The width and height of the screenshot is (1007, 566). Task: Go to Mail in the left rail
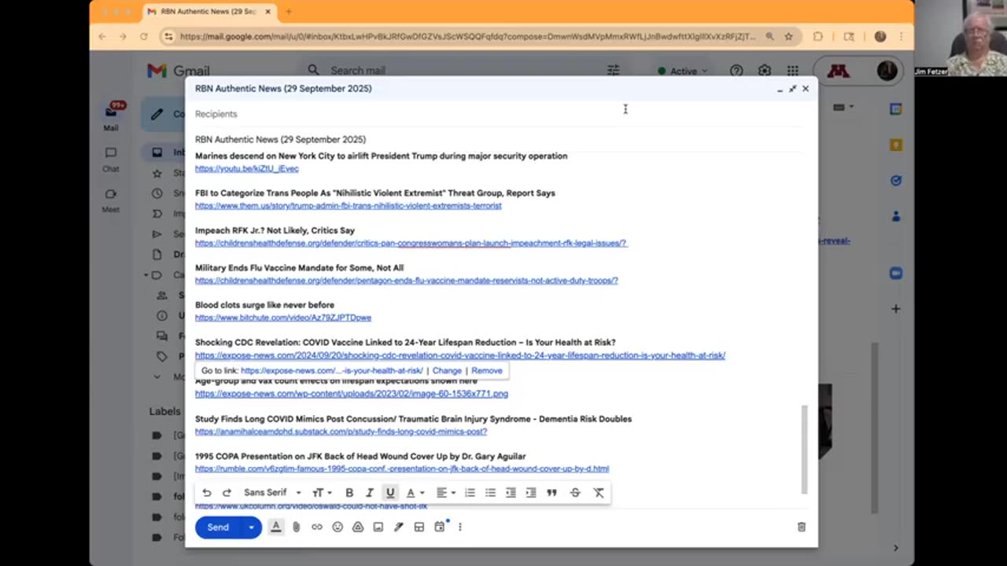pos(111,116)
